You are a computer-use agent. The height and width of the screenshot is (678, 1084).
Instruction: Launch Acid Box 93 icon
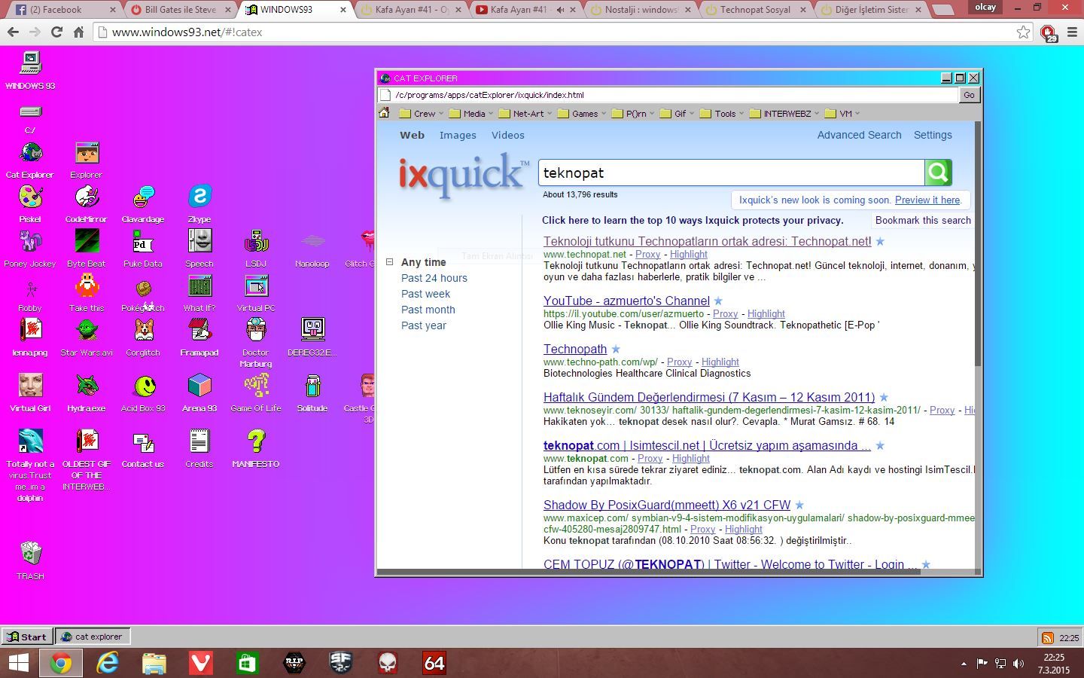[x=143, y=393]
